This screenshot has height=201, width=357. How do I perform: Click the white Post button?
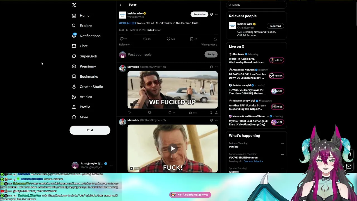tap(90, 130)
